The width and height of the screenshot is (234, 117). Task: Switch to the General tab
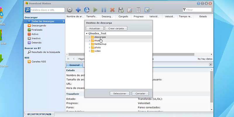pyautogui.click(x=75, y=65)
